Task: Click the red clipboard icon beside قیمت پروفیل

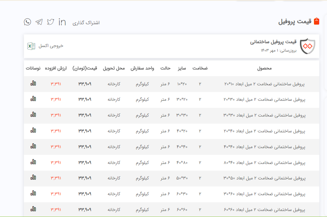Action: [x=316, y=21]
